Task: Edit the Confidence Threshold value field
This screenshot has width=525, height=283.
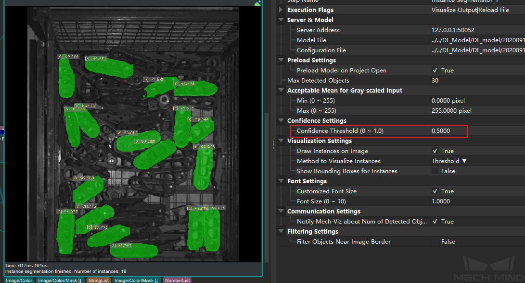Action: [448, 131]
